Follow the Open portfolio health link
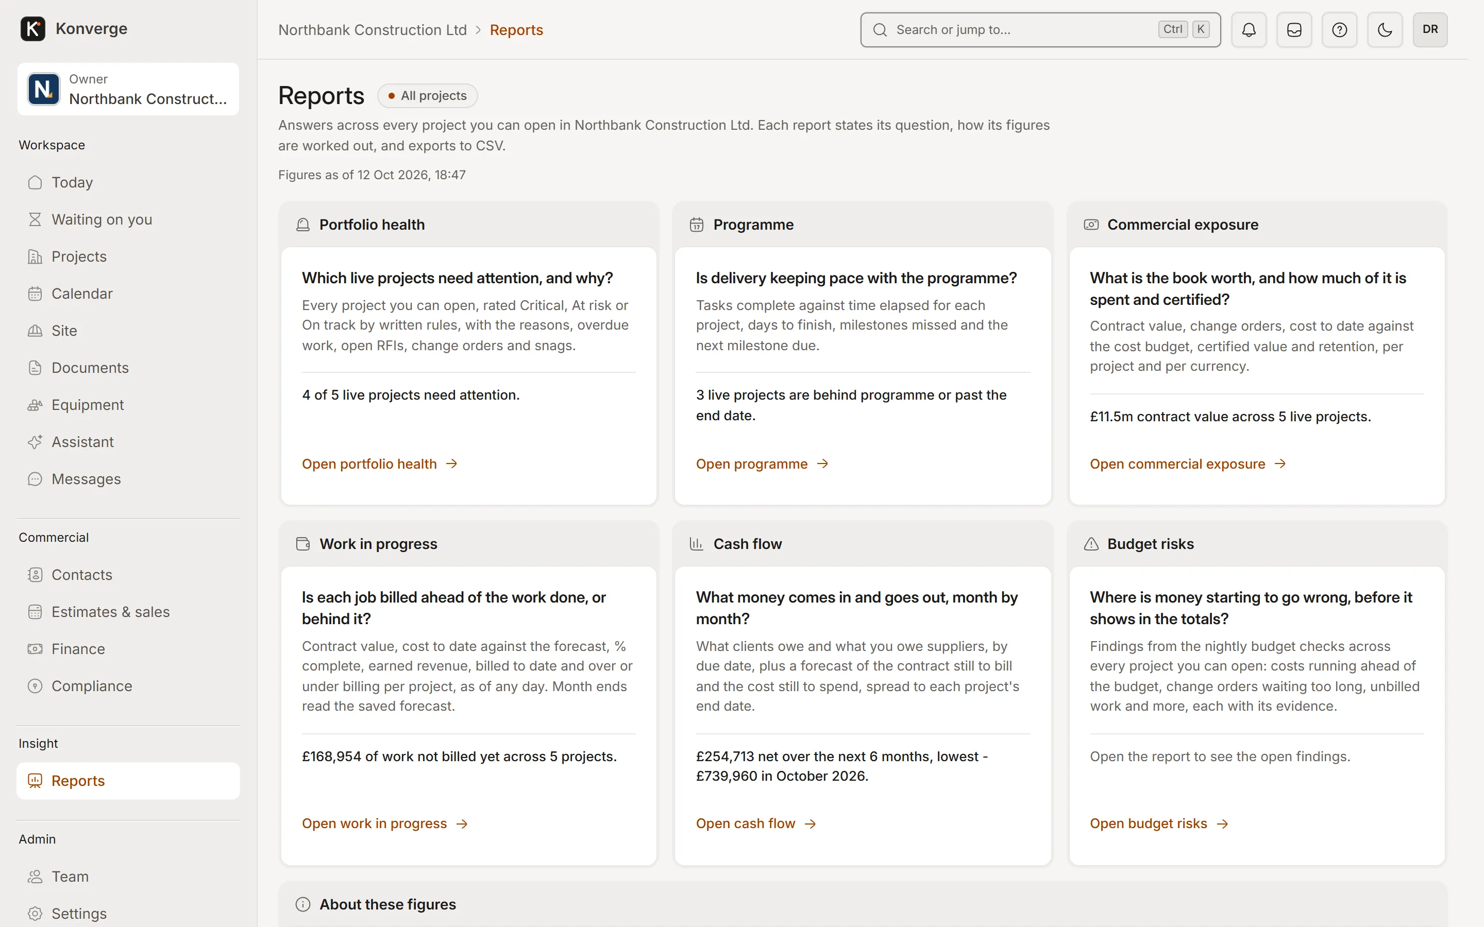 coord(380,464)
